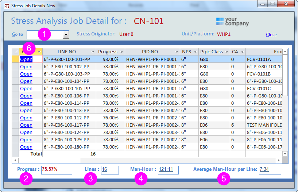Select the FCV-0101B cell

(x=264, y=74)
